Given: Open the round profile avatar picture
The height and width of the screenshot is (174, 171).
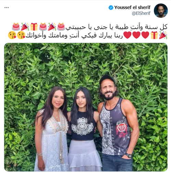Looking at the screenshot, I should (x=161, y=11).
